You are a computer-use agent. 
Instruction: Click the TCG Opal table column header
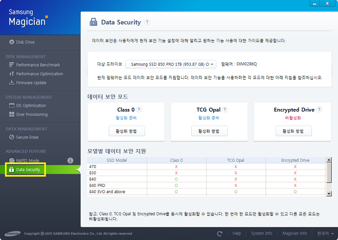pyautogui.click(x=236, y=160)
